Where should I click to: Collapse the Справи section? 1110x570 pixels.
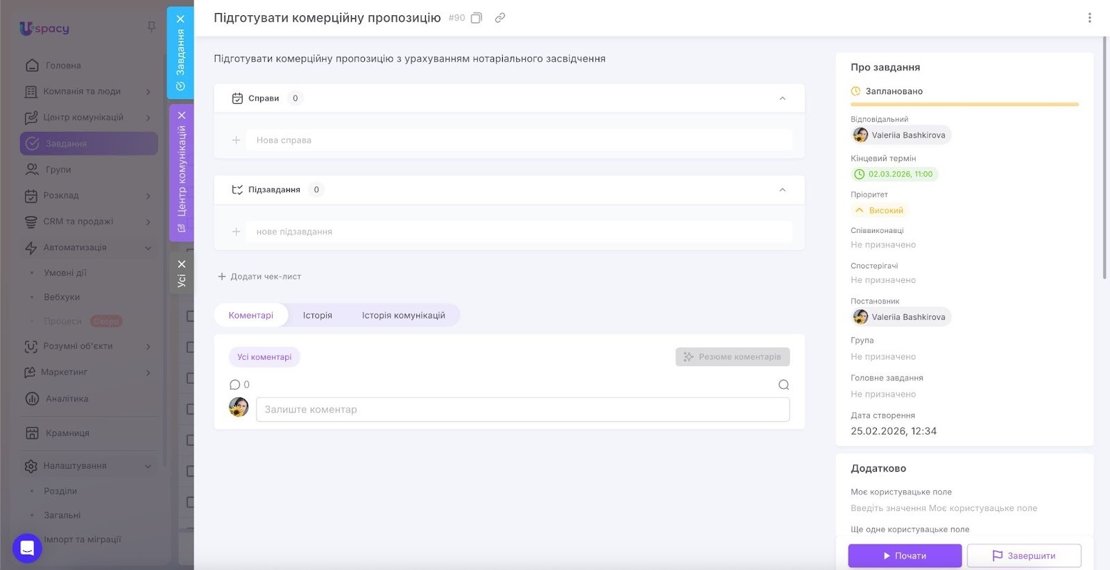pos(782,98)
